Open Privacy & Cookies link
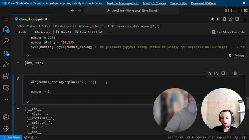The width and height of the screenshot is (249, 140). [154, 3]
